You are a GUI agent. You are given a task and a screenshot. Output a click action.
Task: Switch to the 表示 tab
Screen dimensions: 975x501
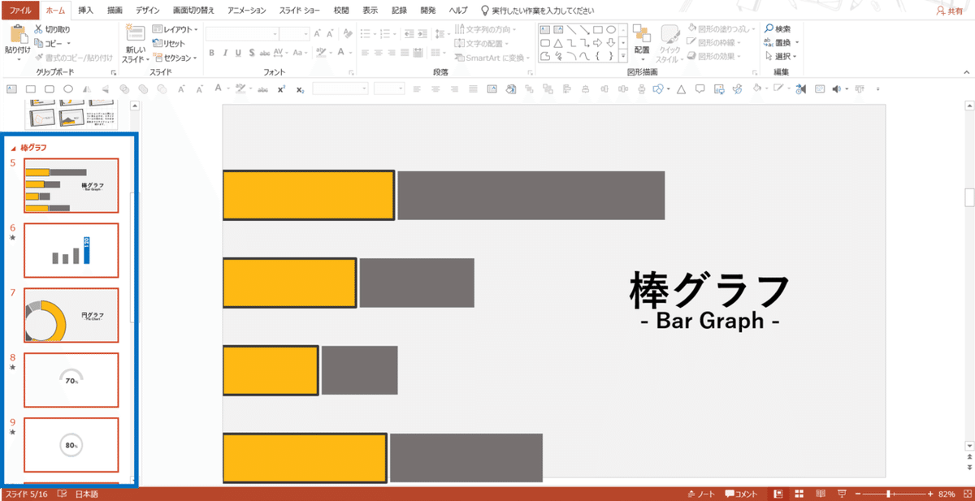(370, 11)
